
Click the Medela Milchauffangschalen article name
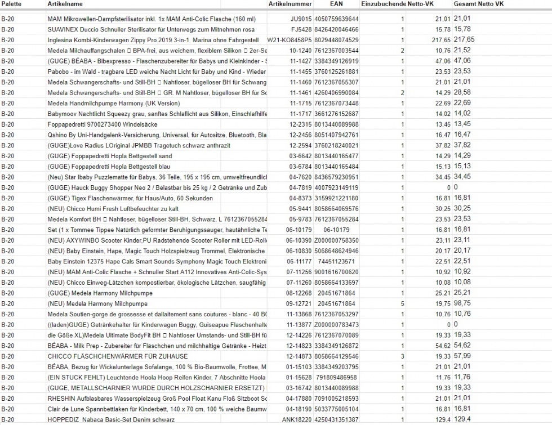157,51
